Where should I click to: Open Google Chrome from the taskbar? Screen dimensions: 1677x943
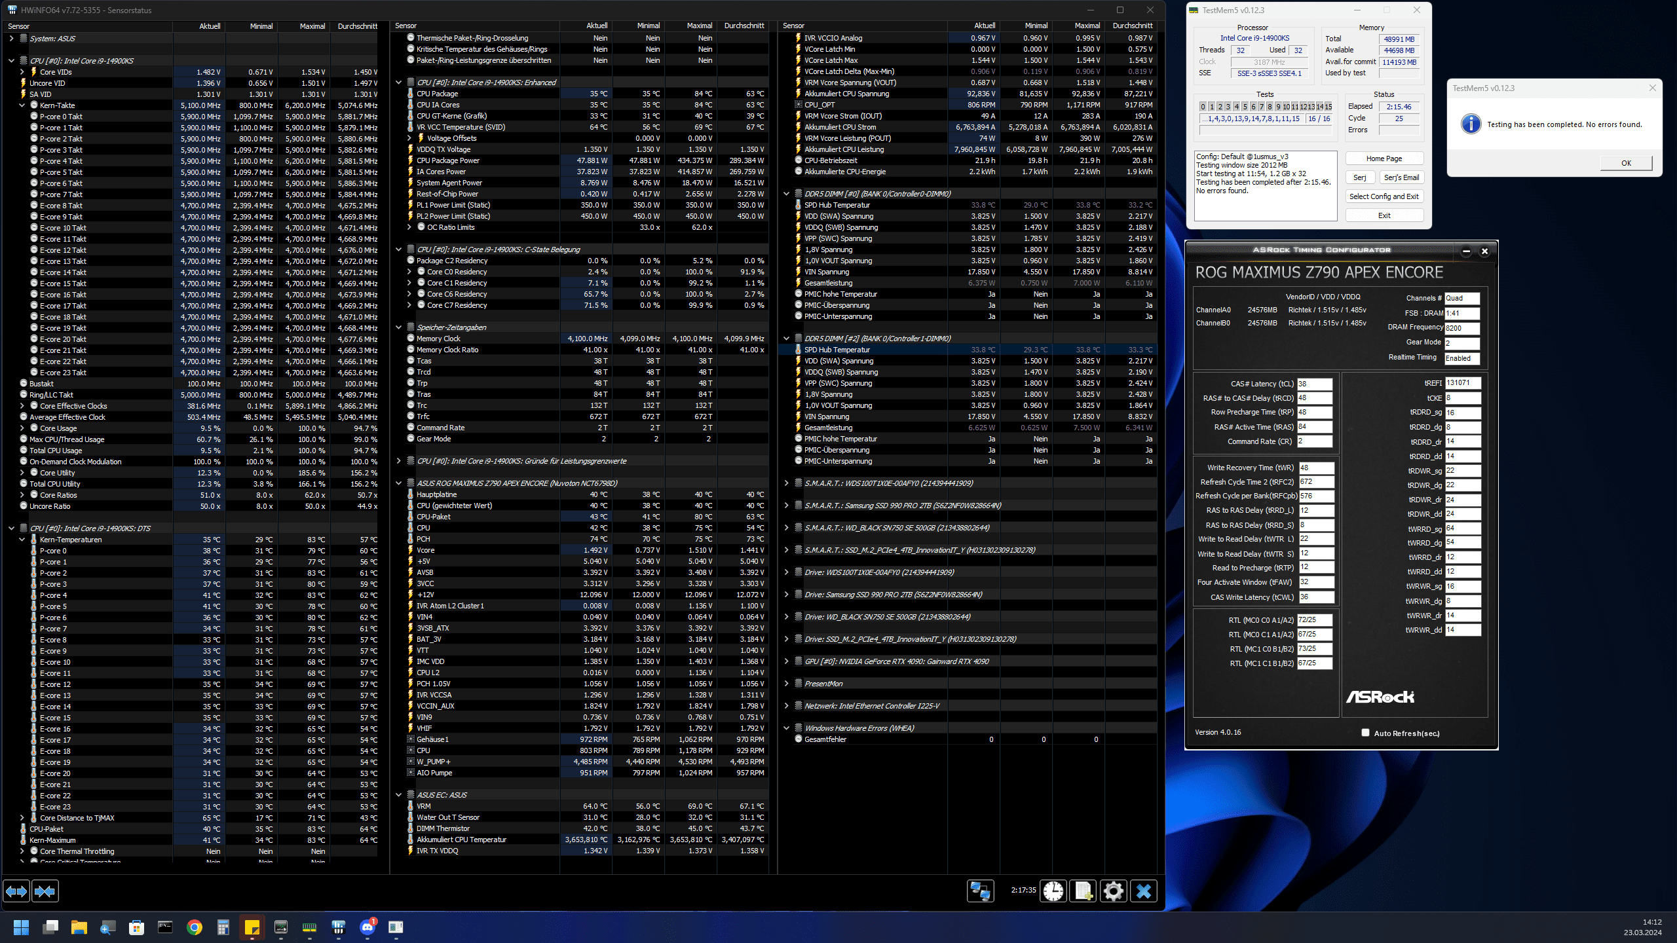tap(194, 927)
